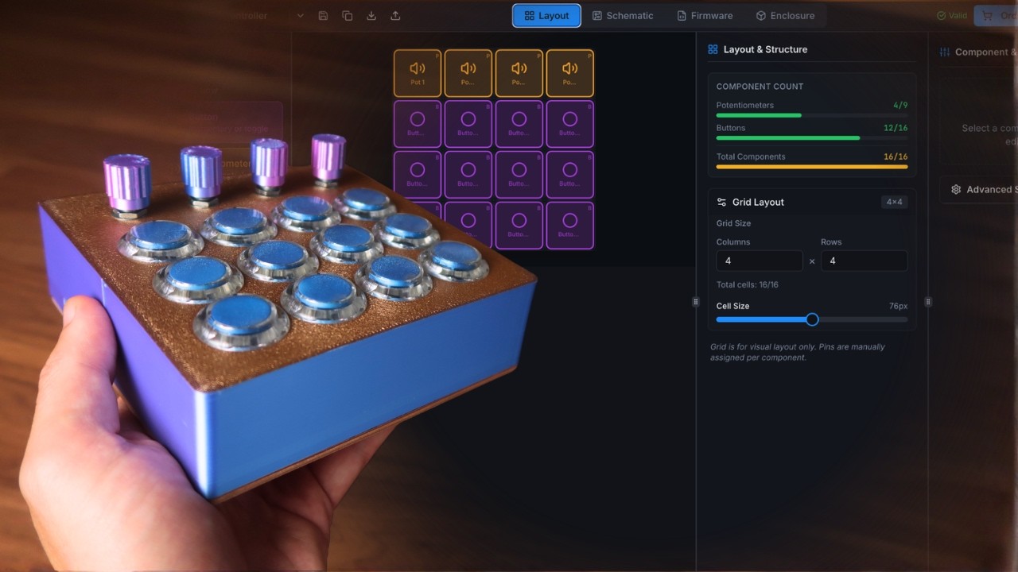Click the Cell Size slider handle
Image resolution: width=1018 pixels, height=572 pixels.
pyautogui.click(x=812, y=319)
